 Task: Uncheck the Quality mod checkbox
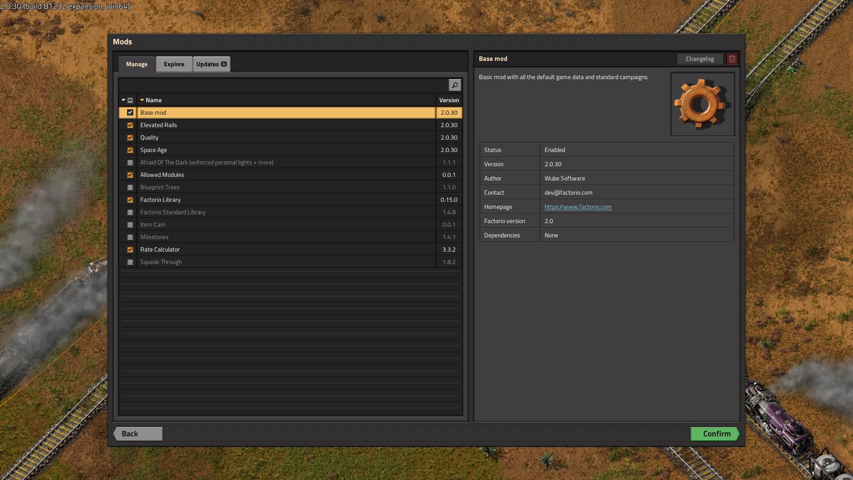coord(130,137)
